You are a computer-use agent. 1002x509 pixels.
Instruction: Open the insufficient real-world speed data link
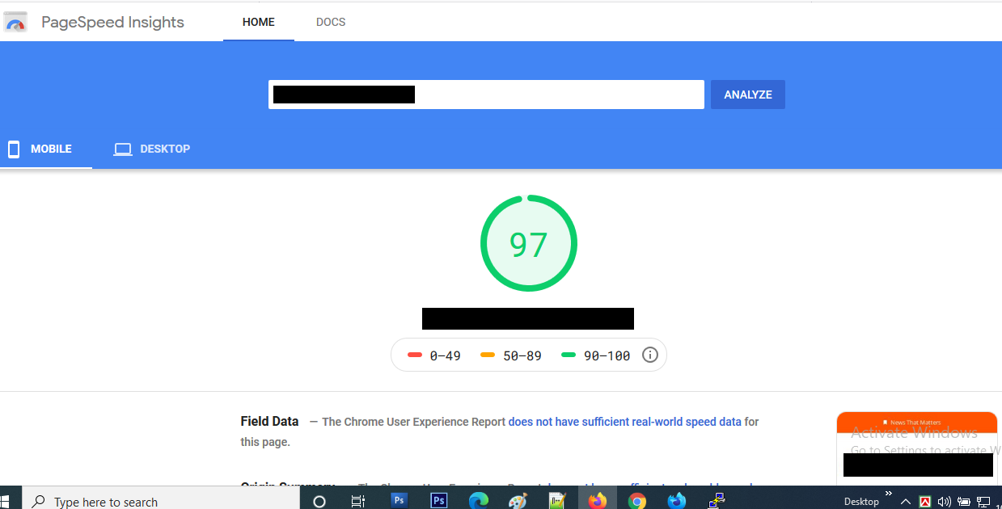pyautogui.click(x=624, y=422)
